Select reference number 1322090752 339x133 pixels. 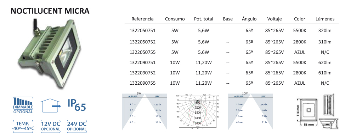click(x=142, y=73)
